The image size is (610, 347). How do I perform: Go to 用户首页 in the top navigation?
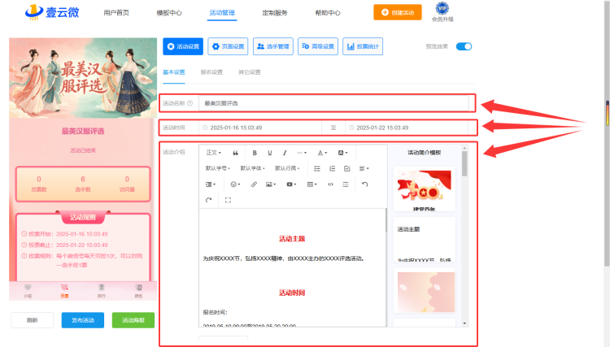click(x=116, y=13)
